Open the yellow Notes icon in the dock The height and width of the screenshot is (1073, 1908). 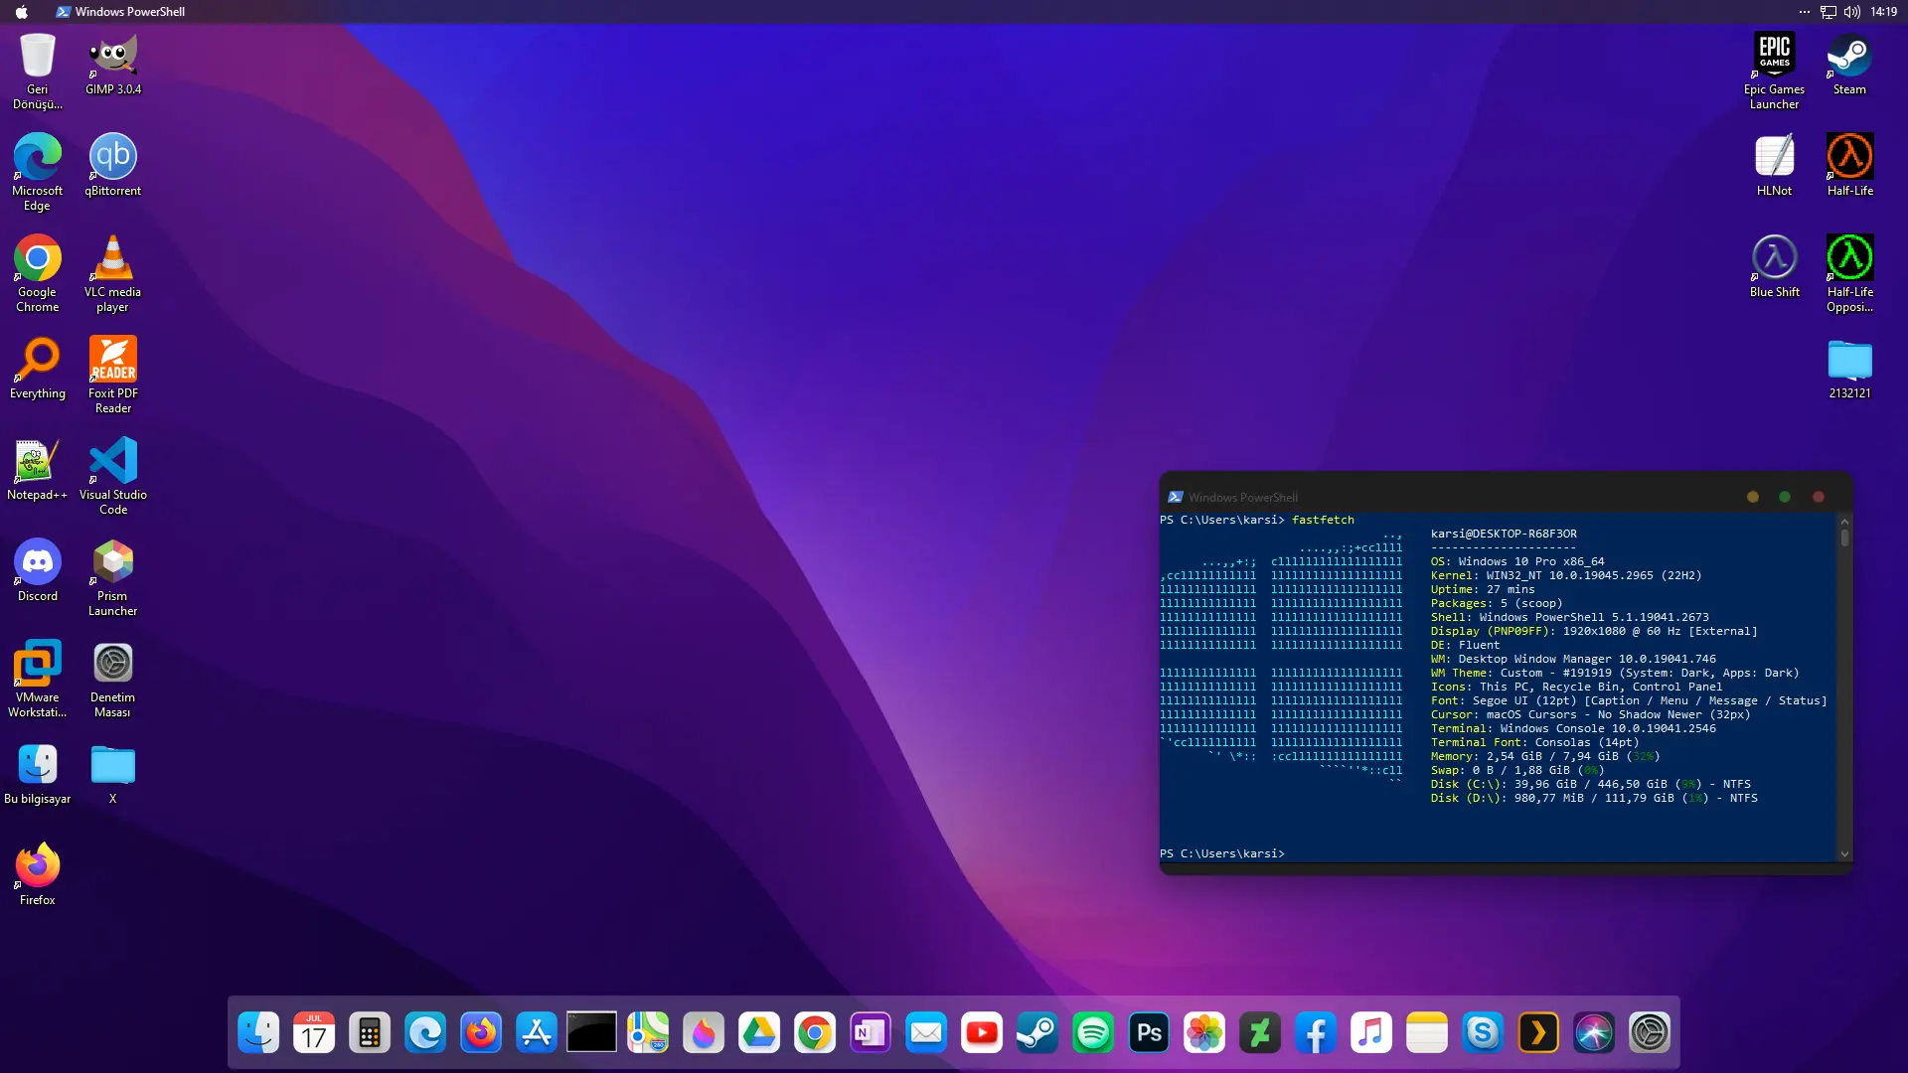tap(1427, 1033)
